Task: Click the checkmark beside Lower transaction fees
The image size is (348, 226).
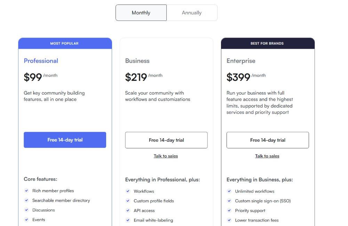Action: (229, 220)
